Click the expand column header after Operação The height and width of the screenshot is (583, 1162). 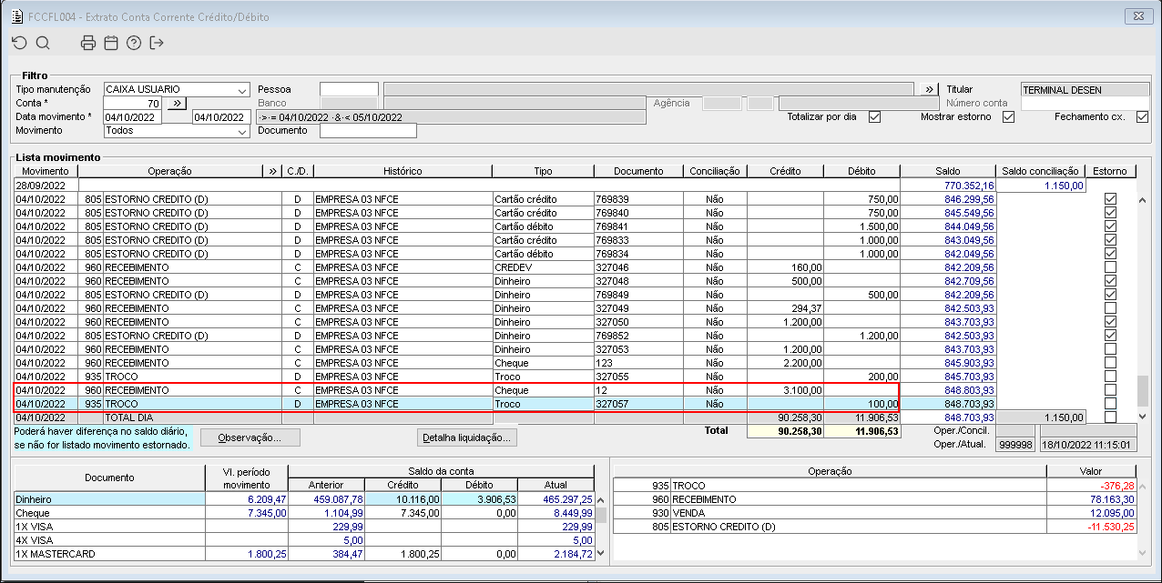point(272,171)
